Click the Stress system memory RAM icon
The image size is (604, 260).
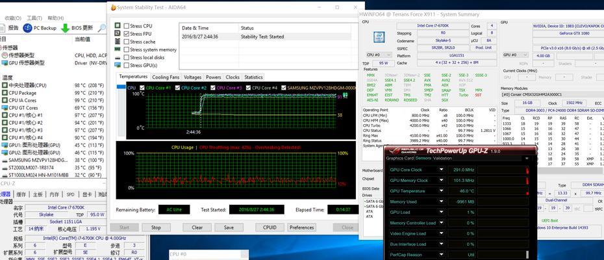(118, 49)
